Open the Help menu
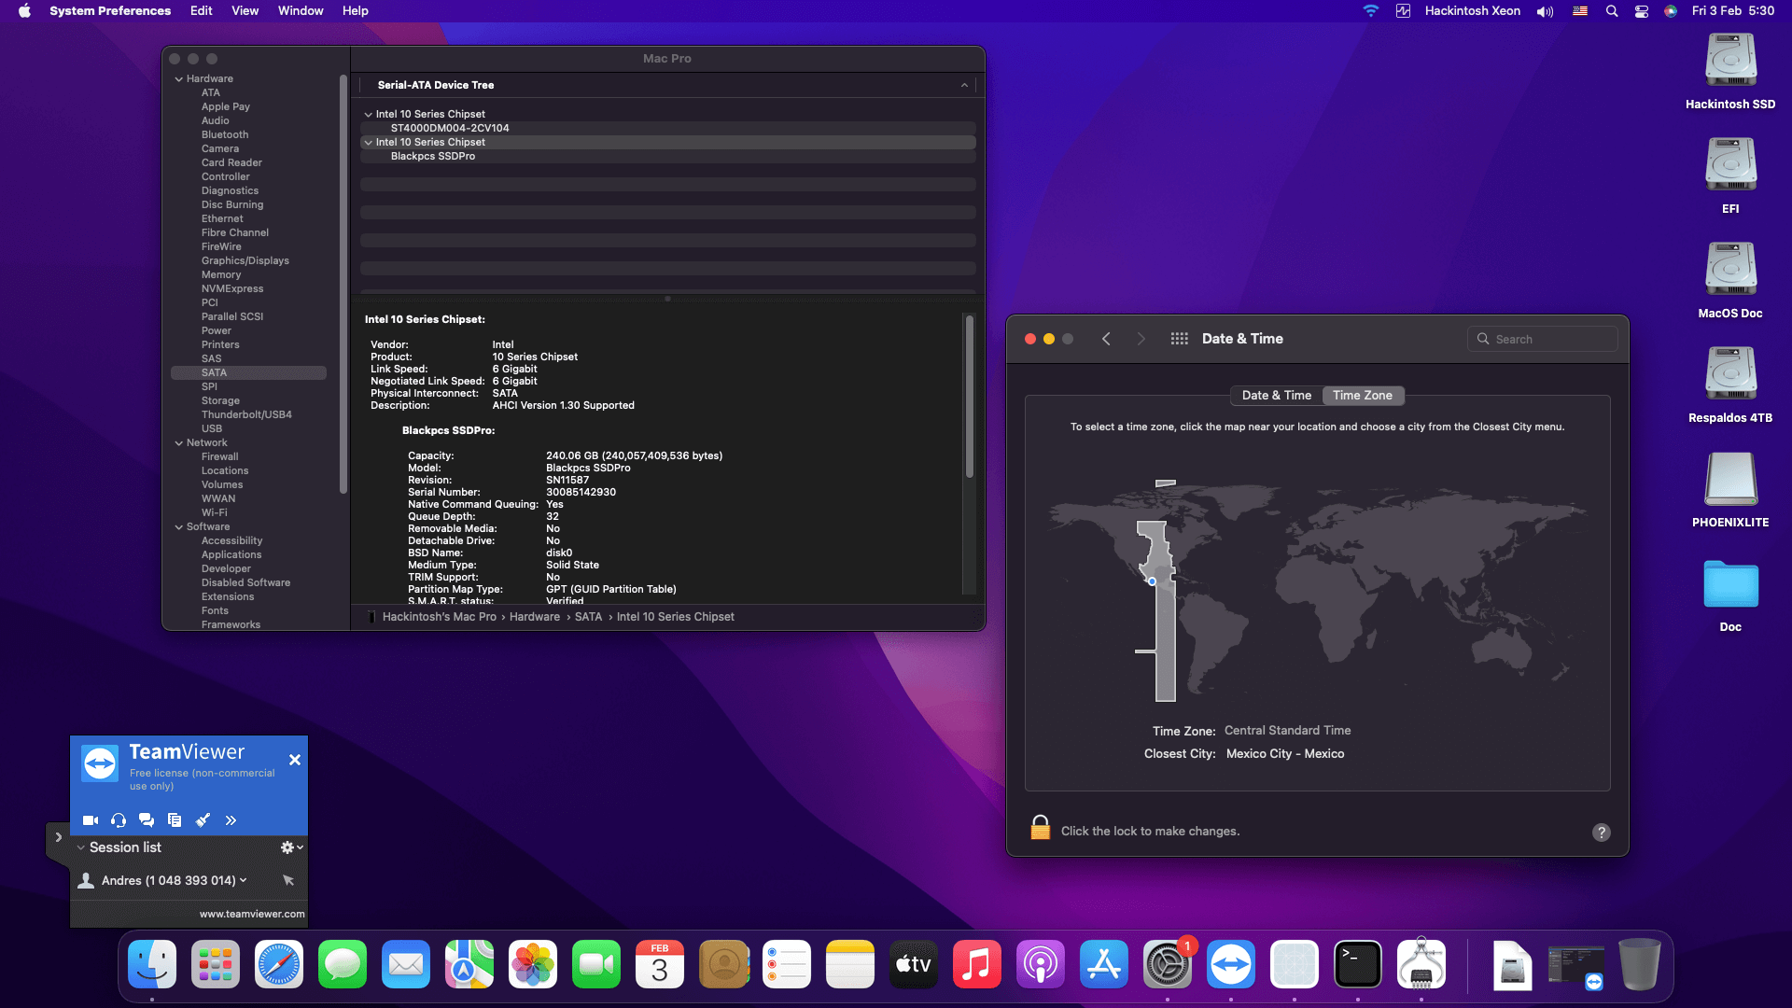 pos(355,11)
